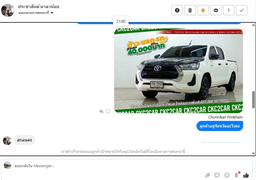Screen dimensions: 256x180
Task: Click customer avatar next to สกลนคร
Action: tap(7, 141)
